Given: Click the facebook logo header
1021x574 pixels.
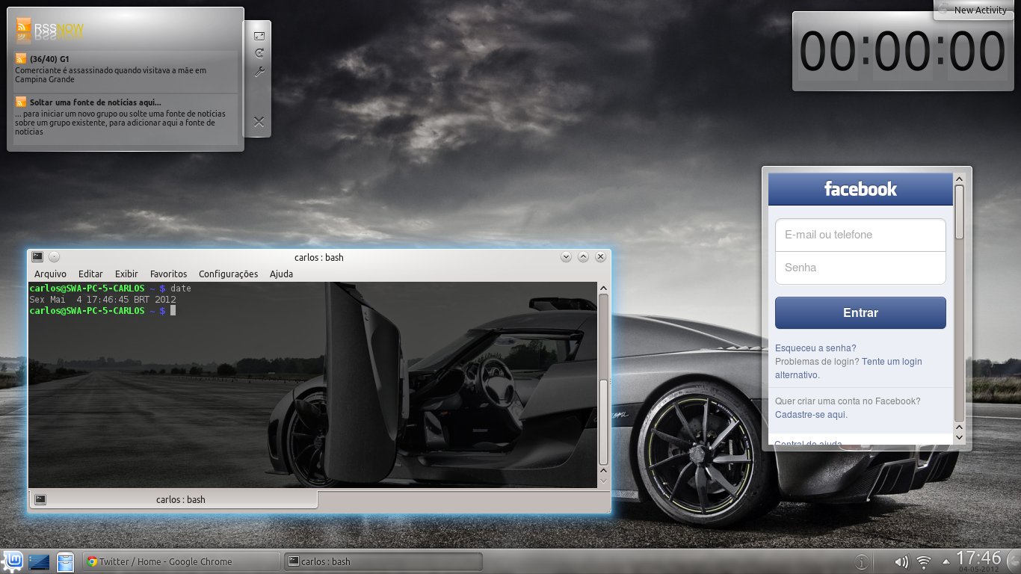Looking at the screenshot, I should click(x=860, y=189).
